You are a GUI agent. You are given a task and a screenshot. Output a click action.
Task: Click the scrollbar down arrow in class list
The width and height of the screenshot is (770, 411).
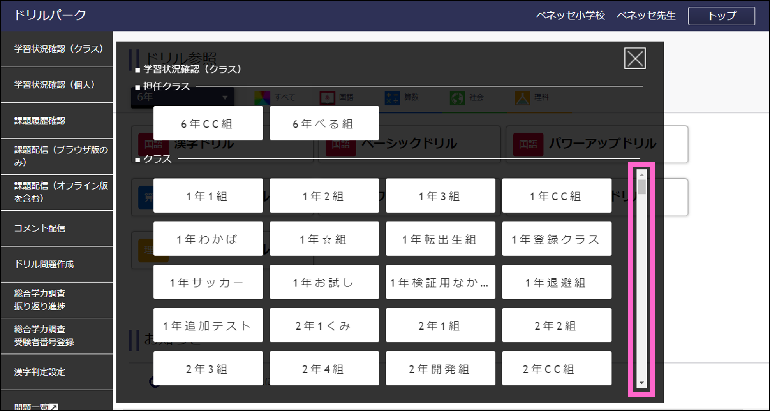point(641,383)
